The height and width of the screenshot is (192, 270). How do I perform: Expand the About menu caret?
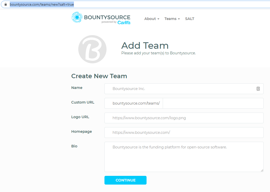pos(158,19)
